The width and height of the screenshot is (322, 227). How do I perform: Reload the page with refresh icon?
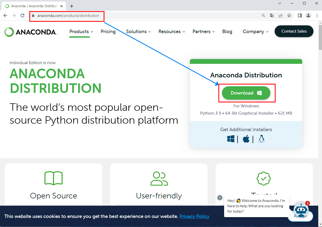point(22,15)
